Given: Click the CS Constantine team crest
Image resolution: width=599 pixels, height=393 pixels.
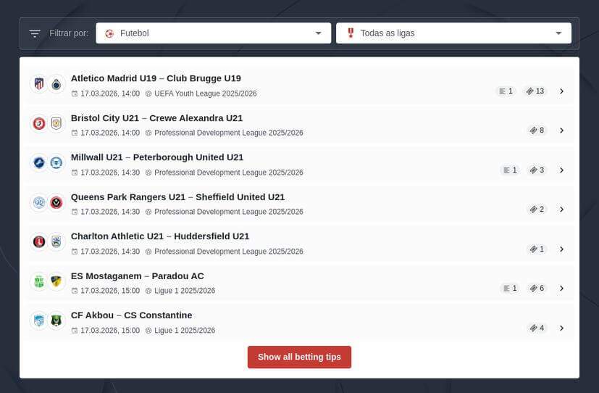Looking at the screenshot, I should (x=56, y=320).
